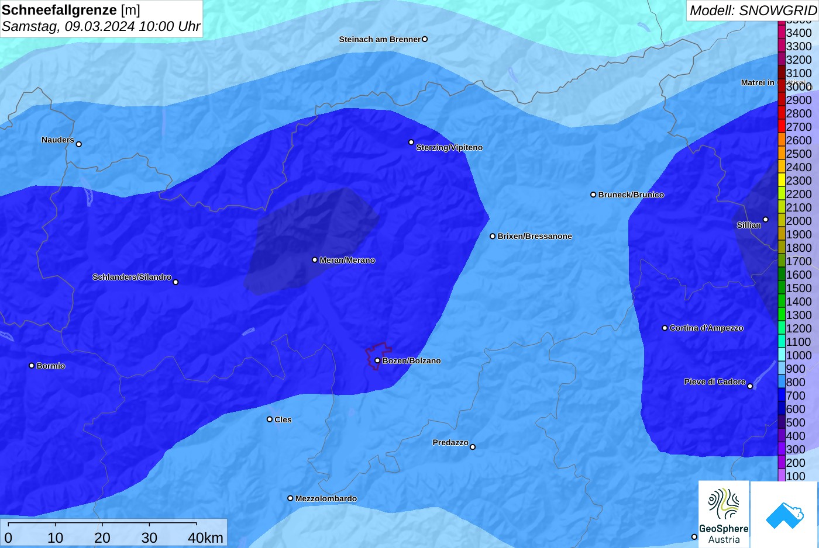Pick the 100 m violet legend swatch
Viewport: 819px width, 548px height.
pyautogui.click(x=782, y=476)
